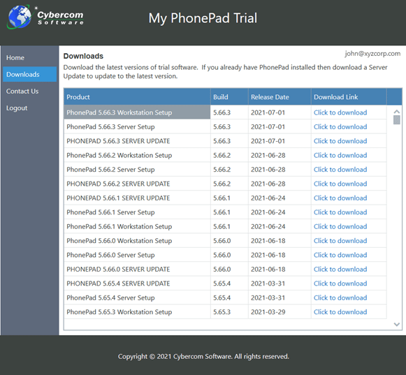
Task: Download PHONEPAD 5.66.0 SERVER UPDATE
Action: [x=340, y=269]
